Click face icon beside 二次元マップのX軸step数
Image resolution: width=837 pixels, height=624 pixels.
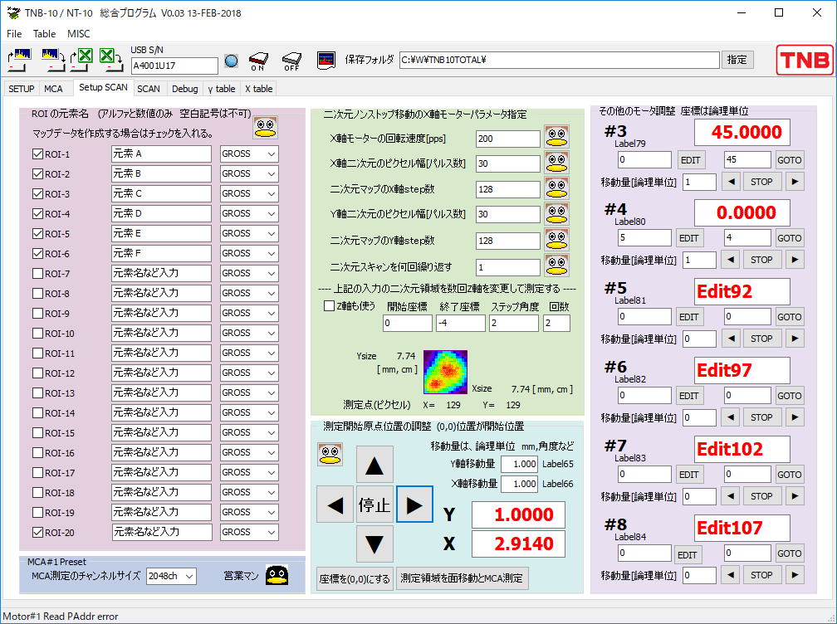[x=556, y=188]
